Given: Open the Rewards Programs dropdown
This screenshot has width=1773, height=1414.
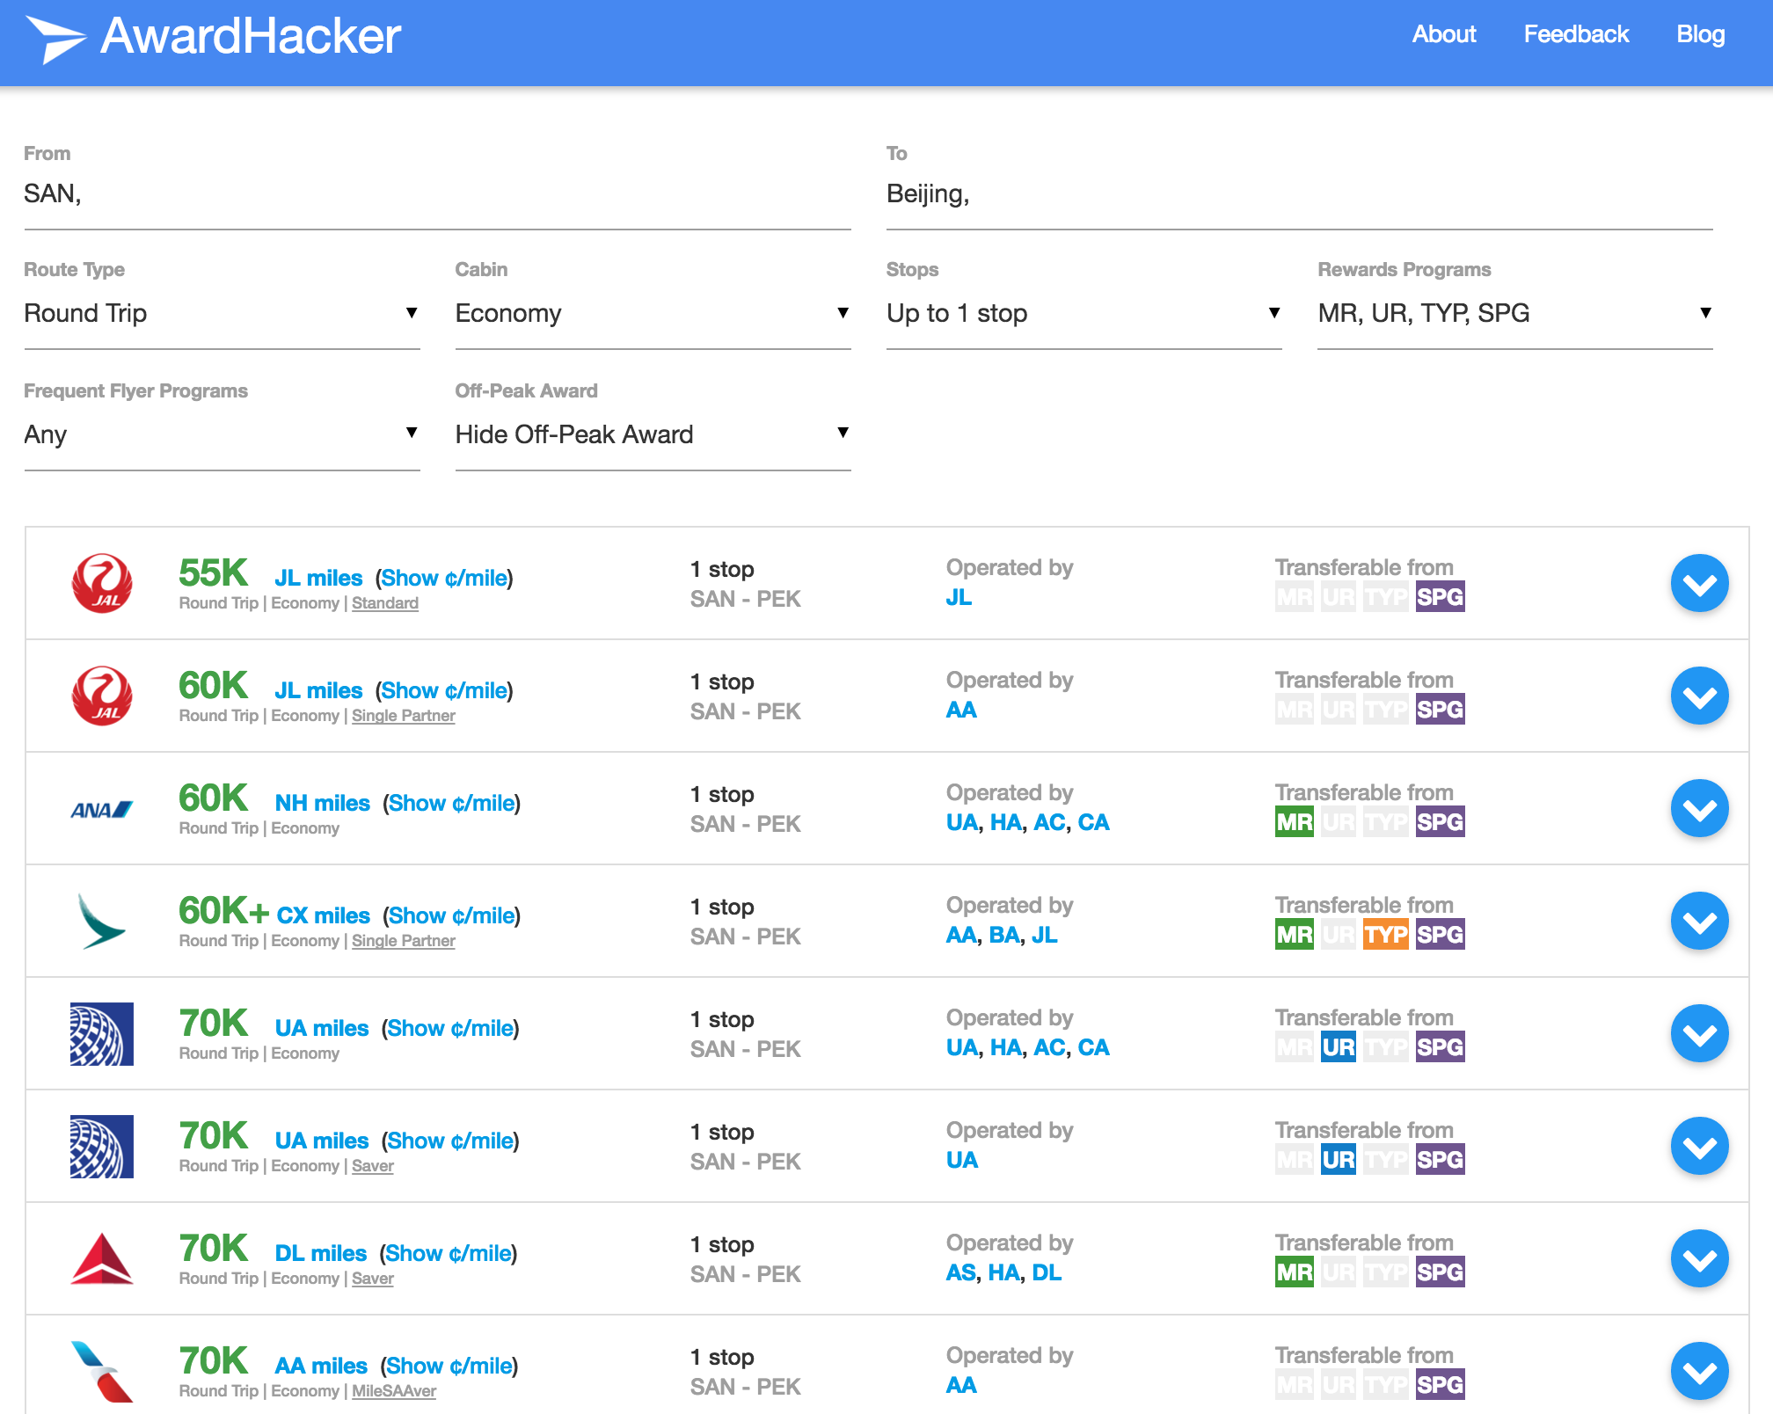Looking at the screenshot, I should pos(1514,314).
